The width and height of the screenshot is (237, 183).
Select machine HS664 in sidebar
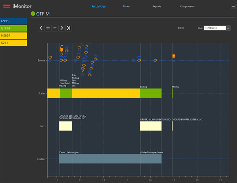coord(13,35)
